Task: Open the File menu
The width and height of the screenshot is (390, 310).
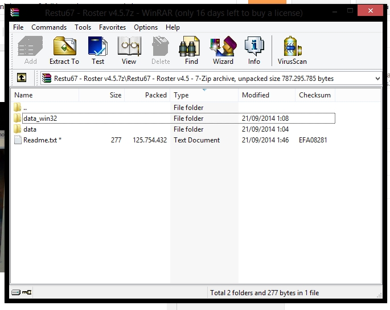Action: pos(18,27)
